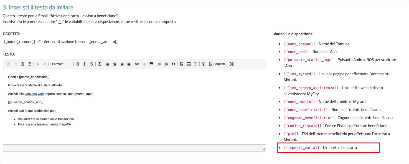This screenshot has height=164, width=409.
Task: Apply block quote formatting
Action: tap(173, 64)
